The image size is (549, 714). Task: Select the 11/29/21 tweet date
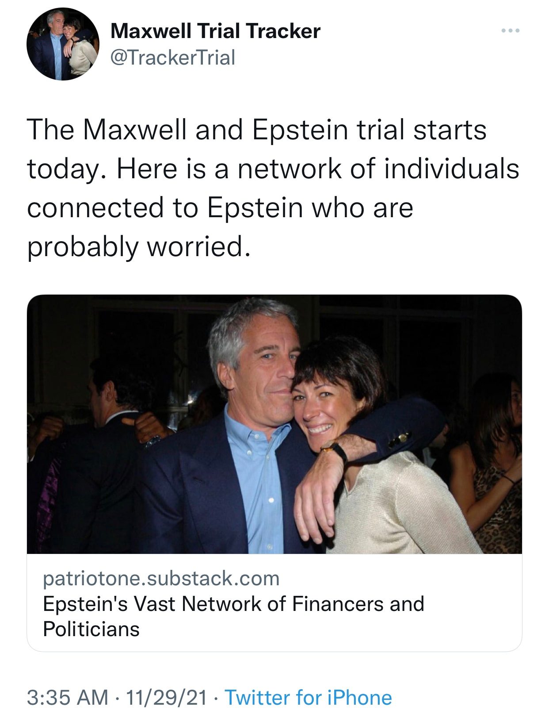(166, 698)
